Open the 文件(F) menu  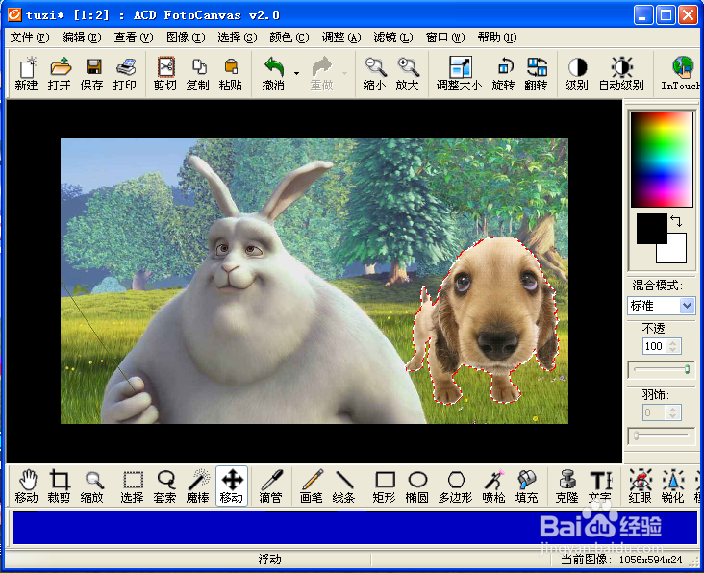click(30, 37)
